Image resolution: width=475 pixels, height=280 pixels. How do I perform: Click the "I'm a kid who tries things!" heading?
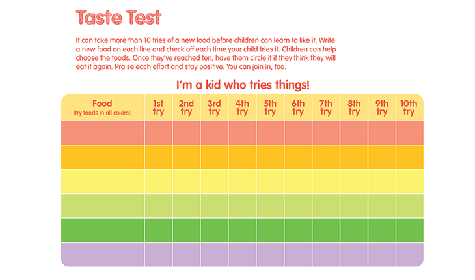click(x=243, y=85)
